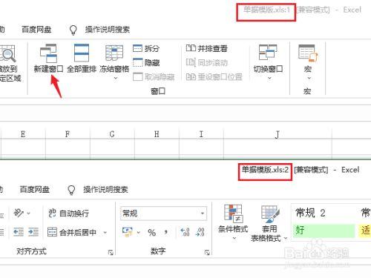Image resolution: width=371 pixels, height=278 pixels.
Task: Open the Alignment (对齐方式) dialog launcher
Action: [111, 252]
